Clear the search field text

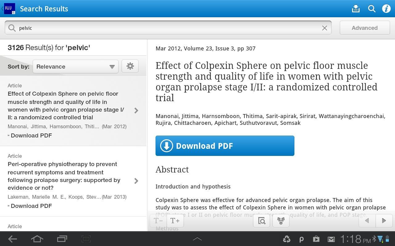pyautogui.click(x=324, y=28)
